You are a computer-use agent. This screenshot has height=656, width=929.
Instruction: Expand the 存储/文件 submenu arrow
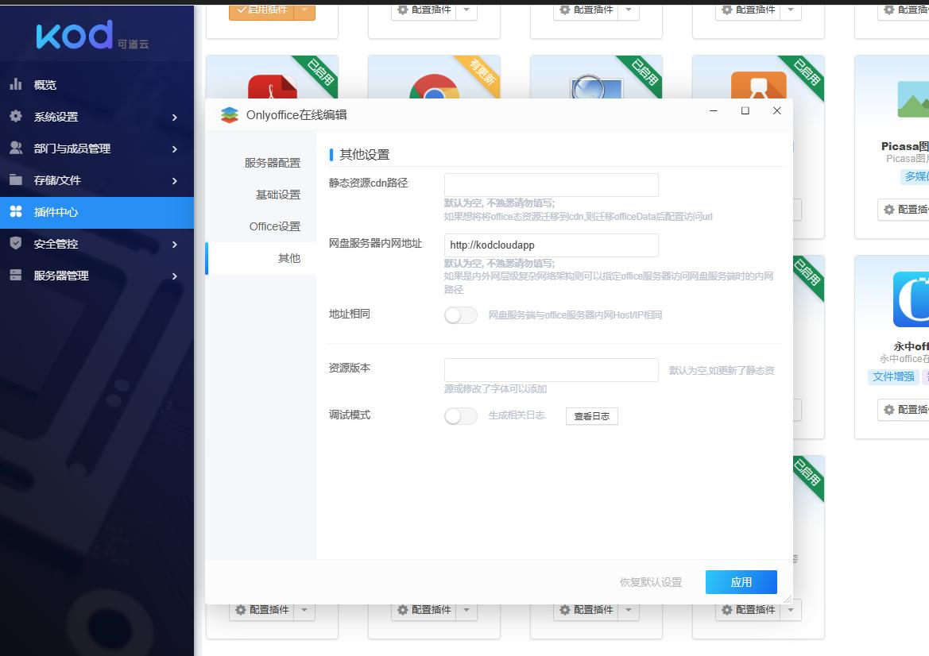tap(174, 180)
